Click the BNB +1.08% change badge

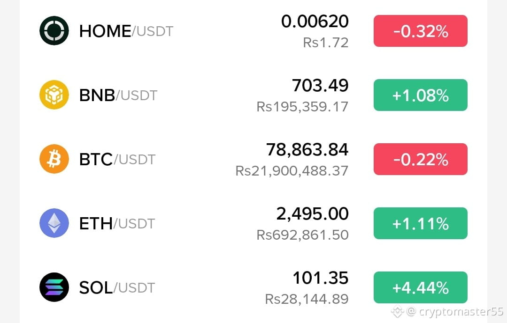click(x=420, y=95)
